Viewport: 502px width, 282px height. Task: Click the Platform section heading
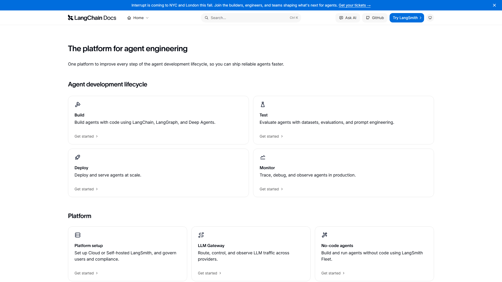(79, 216)
